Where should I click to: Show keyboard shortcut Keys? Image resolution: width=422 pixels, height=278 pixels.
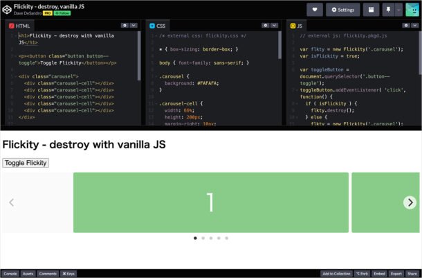tap(68, 274)
